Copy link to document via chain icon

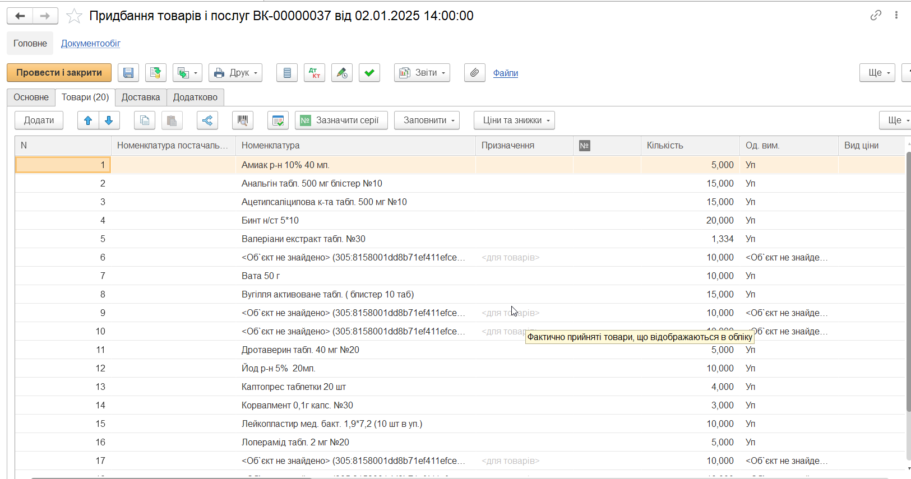tap(876, 15)
